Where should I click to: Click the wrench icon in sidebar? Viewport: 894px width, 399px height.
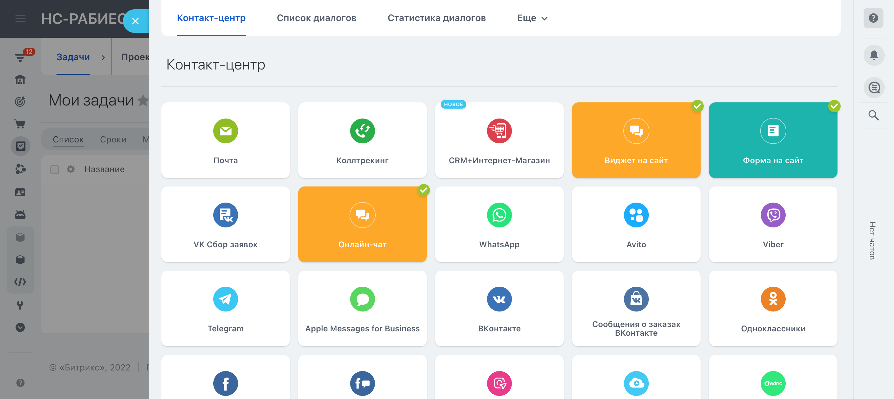[20, 305]
